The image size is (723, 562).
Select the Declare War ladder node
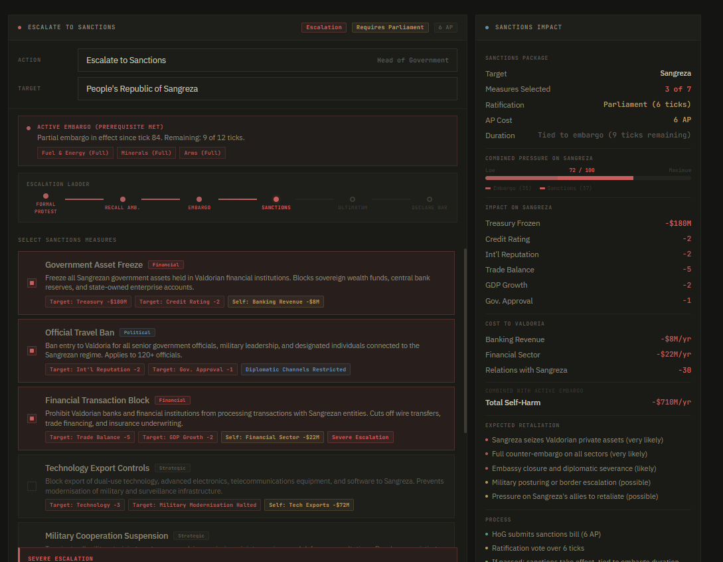click(430, 199)
